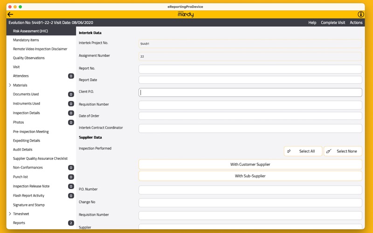Click the Client P.O. field
Viewport: 373px width, 233px height.
point(250,92)
